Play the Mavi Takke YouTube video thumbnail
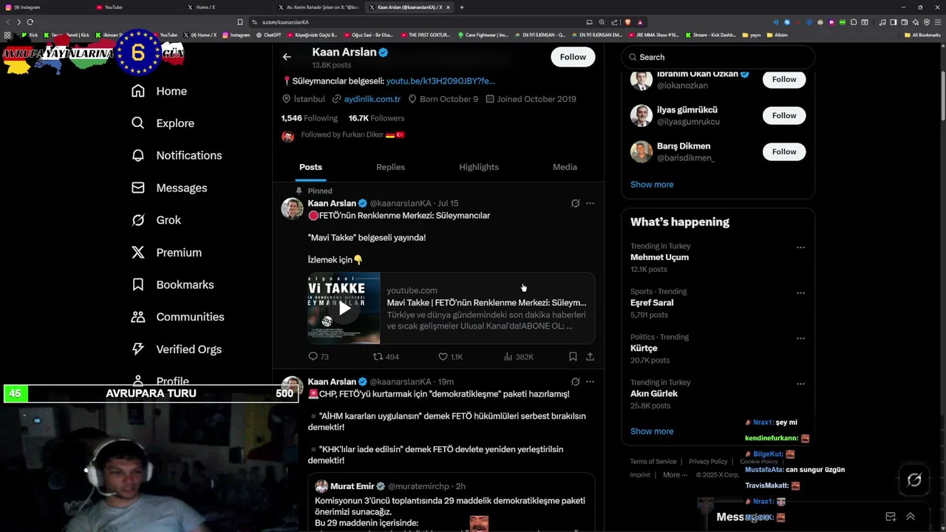946x532 pixels. (x=344, y=308)
